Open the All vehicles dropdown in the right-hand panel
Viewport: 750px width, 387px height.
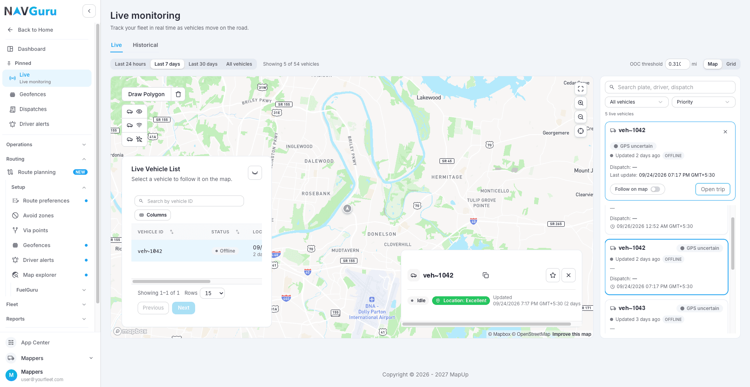[x=636, y=102]
